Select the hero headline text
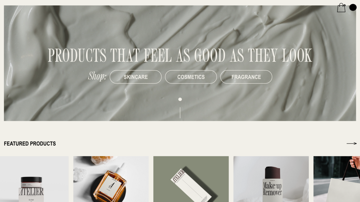 point(180,55)
